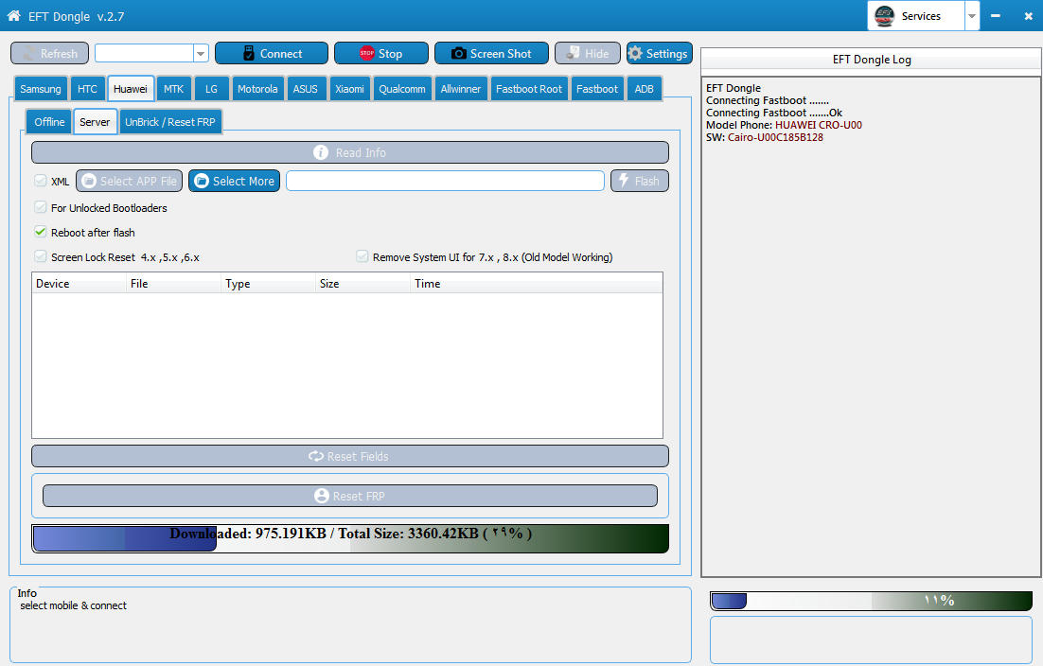
Task: Click the Read Info button
Action: click(349, 152)
